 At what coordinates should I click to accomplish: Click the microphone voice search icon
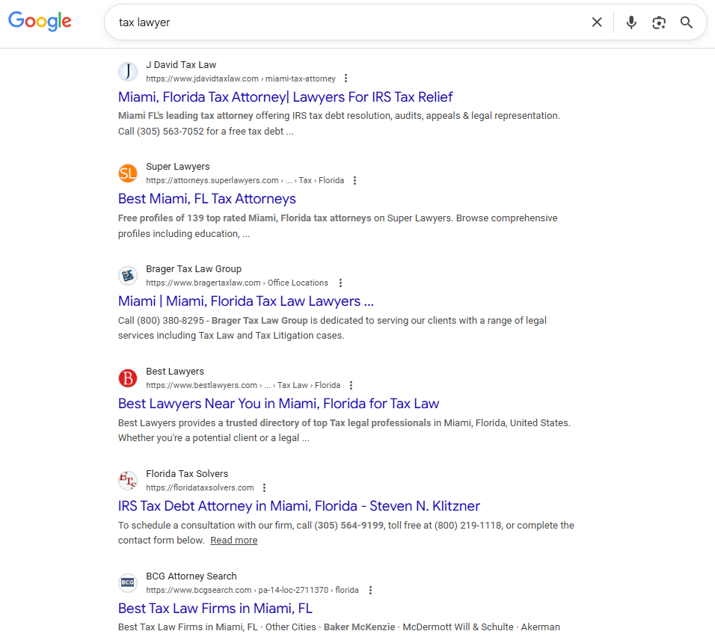[x=630, y=22]
